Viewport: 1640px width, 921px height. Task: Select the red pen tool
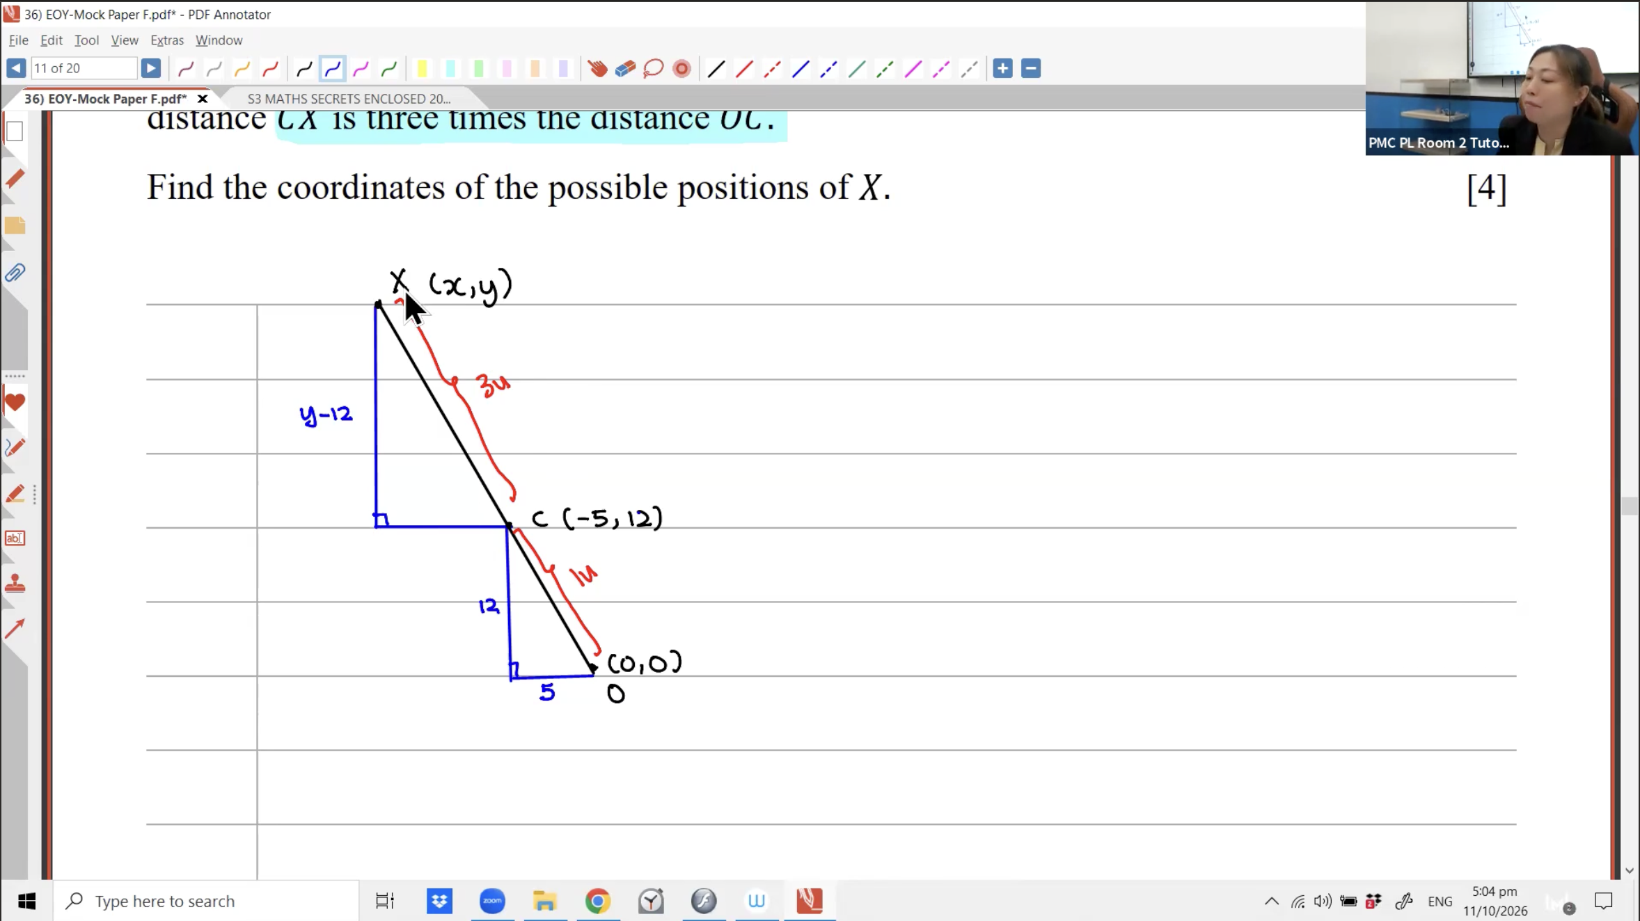[270, 68]
